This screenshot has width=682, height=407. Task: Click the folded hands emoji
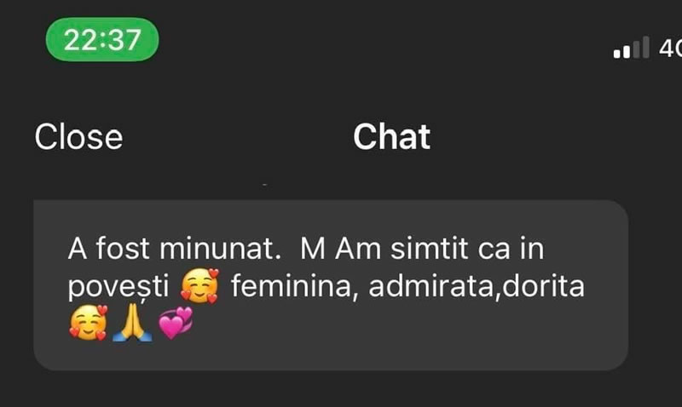click(x=132, y=323)
